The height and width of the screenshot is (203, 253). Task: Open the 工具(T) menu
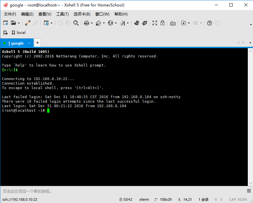[62, 14]
